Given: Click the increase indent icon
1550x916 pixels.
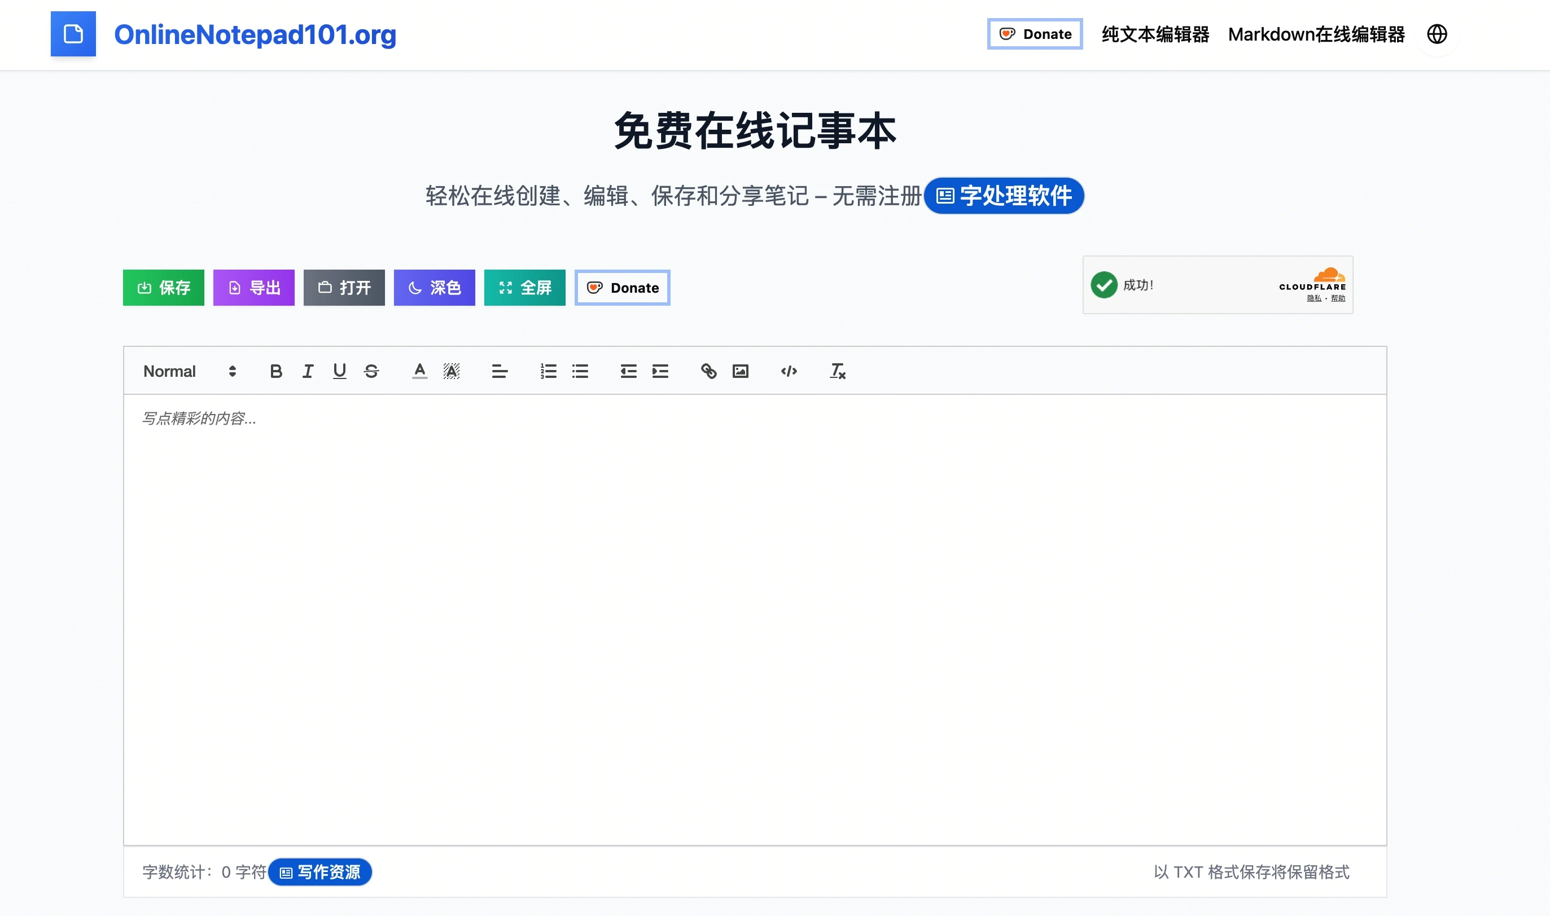Looking at the screenshot, I should click(x=660, y=371).
